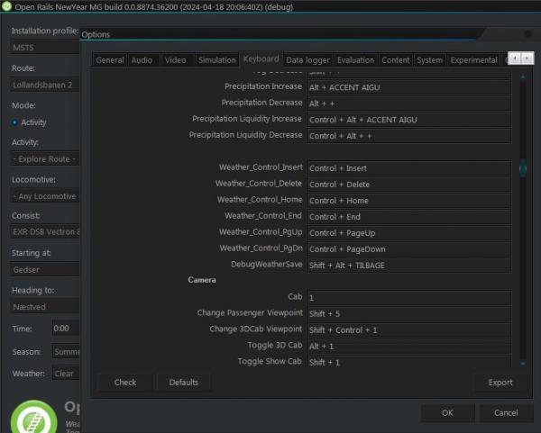Screen dimensions: 541x433
Task: Click the Weather_Control_End key field
Action: 409,217
